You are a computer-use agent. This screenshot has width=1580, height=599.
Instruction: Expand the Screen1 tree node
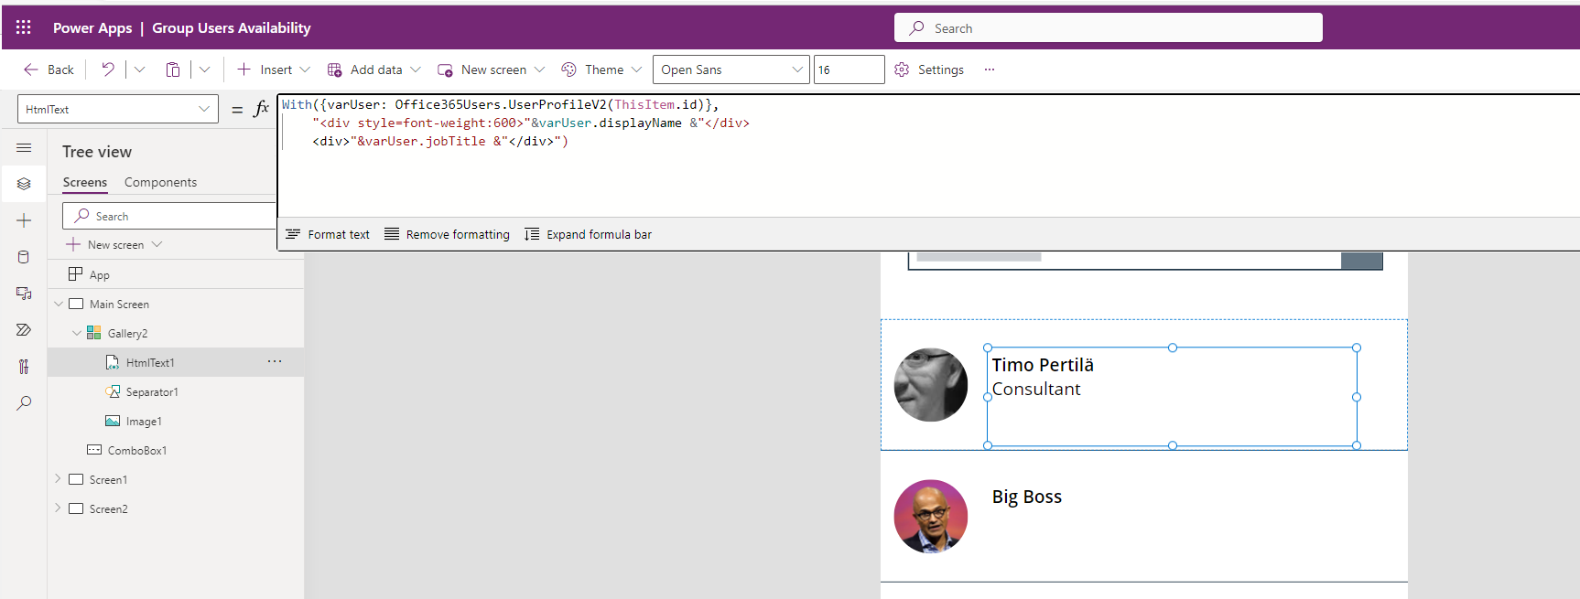click(x=58, y=479)
